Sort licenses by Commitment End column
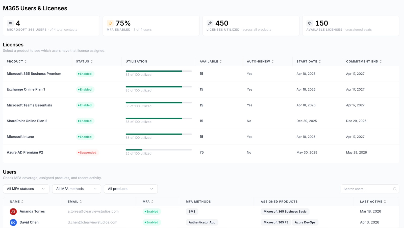This screenshot has width=404, height=228. [x=364, y=61]
